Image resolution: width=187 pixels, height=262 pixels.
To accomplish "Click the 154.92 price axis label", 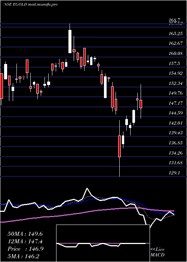I will 176,73.
